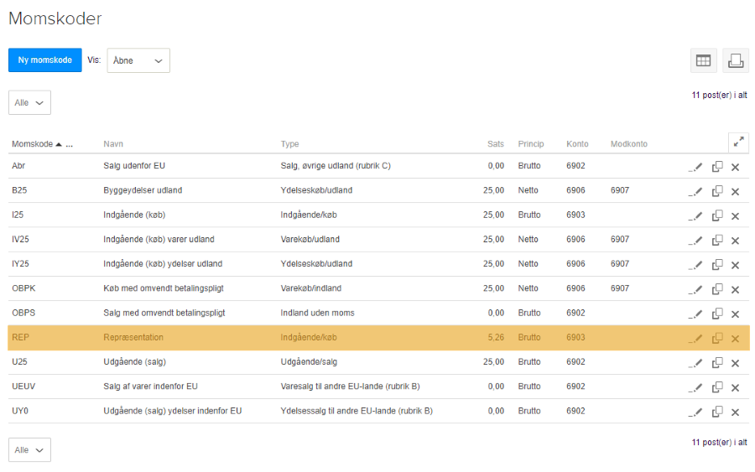Screen dimensions: 755x472
Task: Open the Vis dropdown showing Åbne
Action: (138, 60)
